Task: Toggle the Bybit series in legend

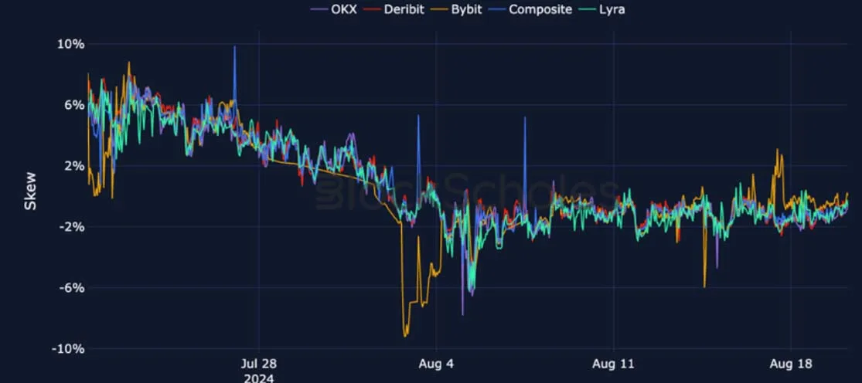Action: coord(457,9)
